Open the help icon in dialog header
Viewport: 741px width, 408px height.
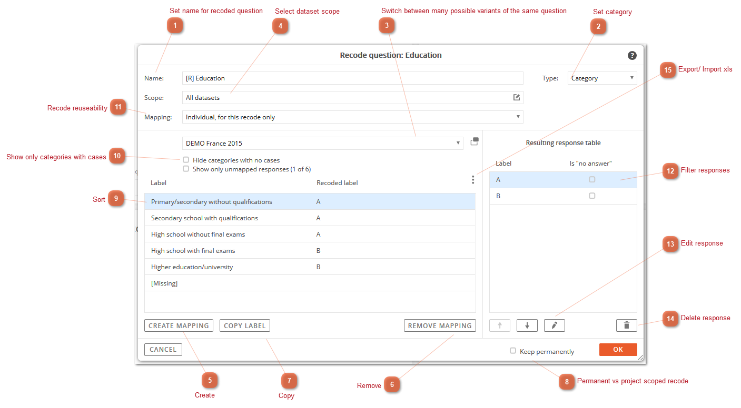point(632,55)
